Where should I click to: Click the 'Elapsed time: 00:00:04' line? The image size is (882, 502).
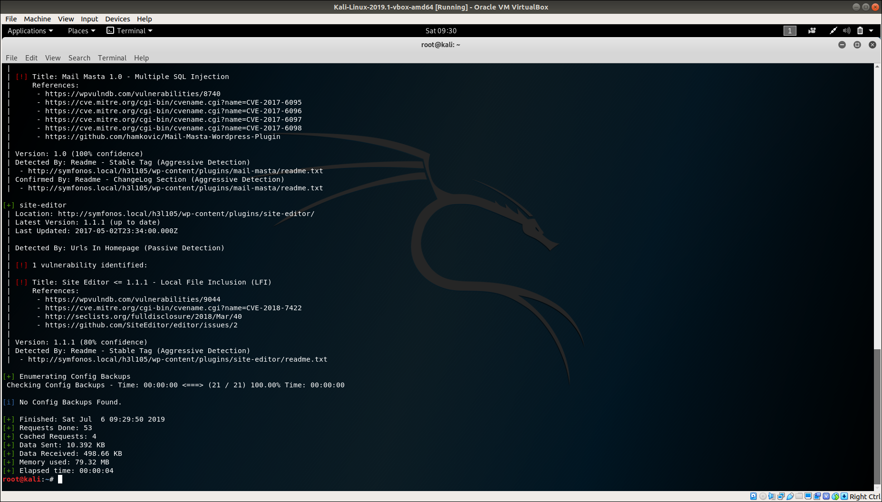click(66, 471)
